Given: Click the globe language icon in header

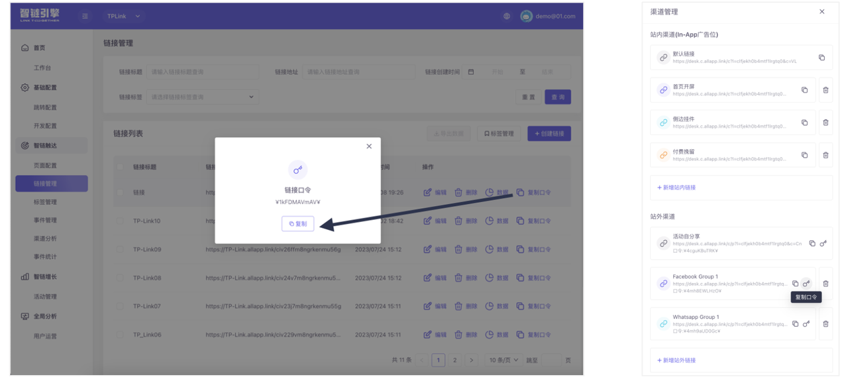Looking at the screenshot, I should click(x=507, y=16).
